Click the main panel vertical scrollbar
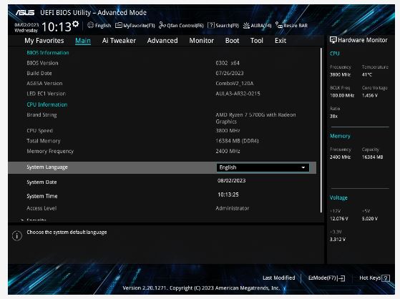 321,130
